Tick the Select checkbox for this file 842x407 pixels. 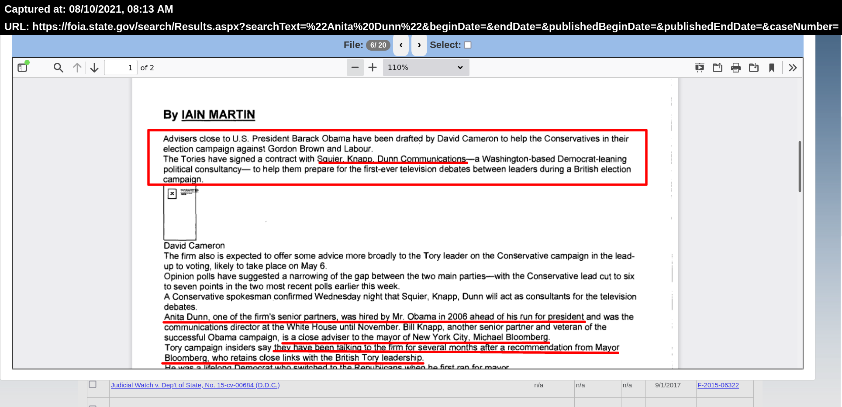468,45
